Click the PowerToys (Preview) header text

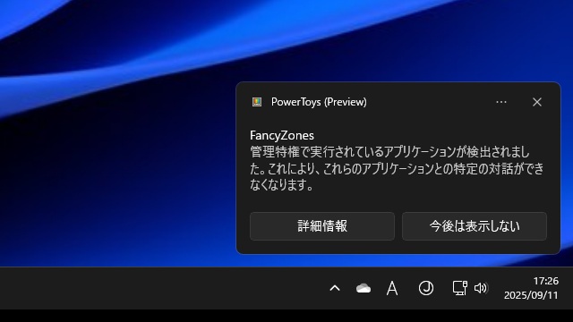click(319, 102)
